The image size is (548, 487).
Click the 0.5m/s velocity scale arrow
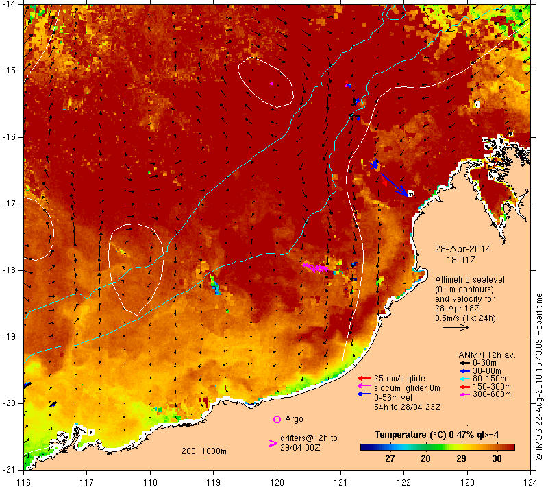coord(456,328)
